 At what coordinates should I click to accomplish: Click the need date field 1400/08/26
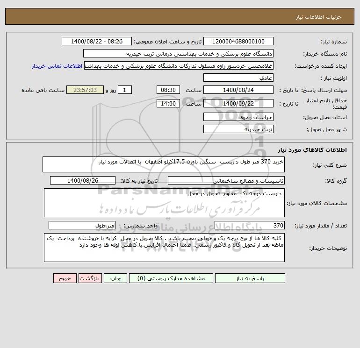point(83,180)
